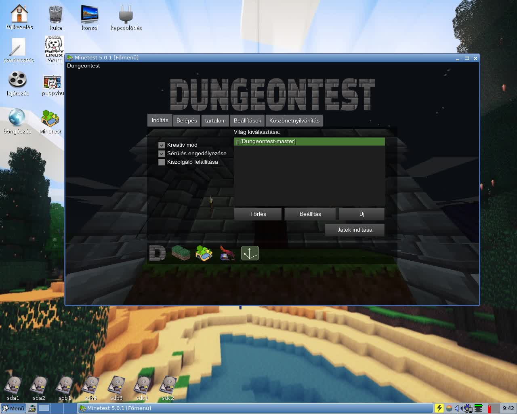
Task: Click the network globe tray icon
Action: coord(468,408)
